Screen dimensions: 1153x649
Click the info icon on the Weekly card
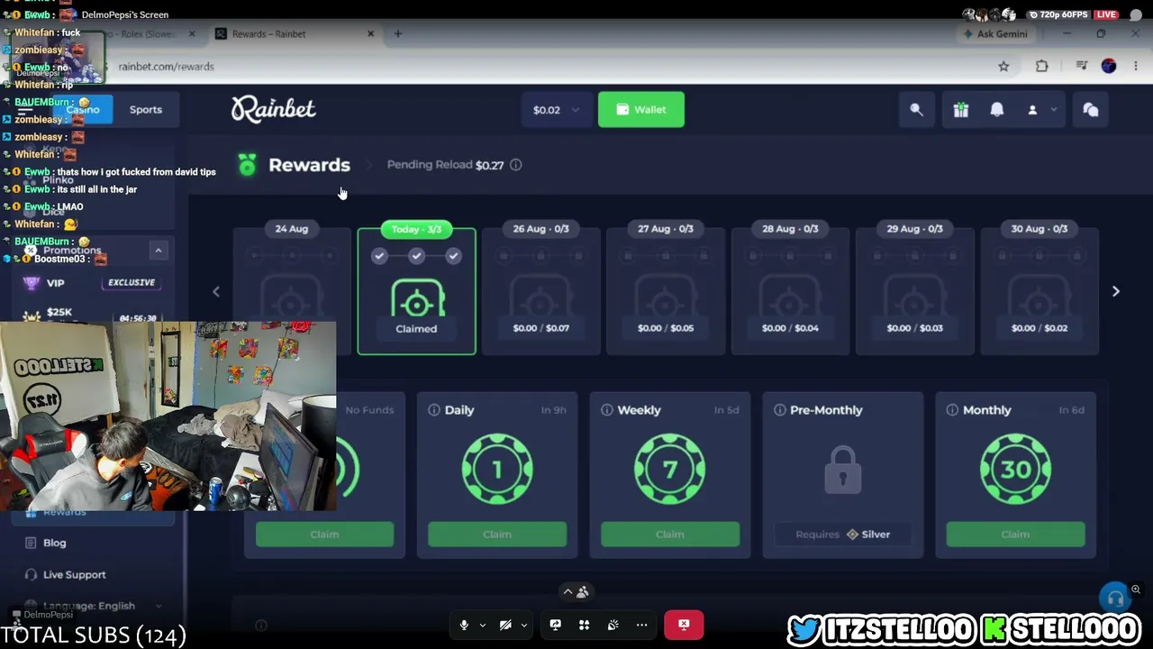607,410
